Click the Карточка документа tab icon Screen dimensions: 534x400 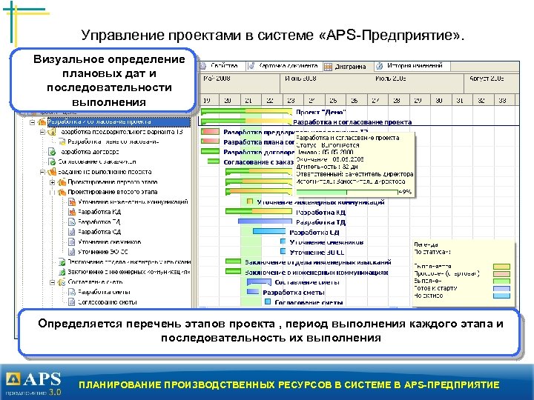(x=251, y=66)
